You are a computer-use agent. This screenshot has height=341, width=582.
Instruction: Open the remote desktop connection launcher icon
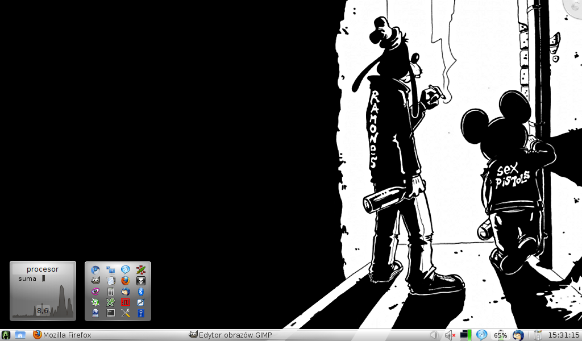pos(111,270)
